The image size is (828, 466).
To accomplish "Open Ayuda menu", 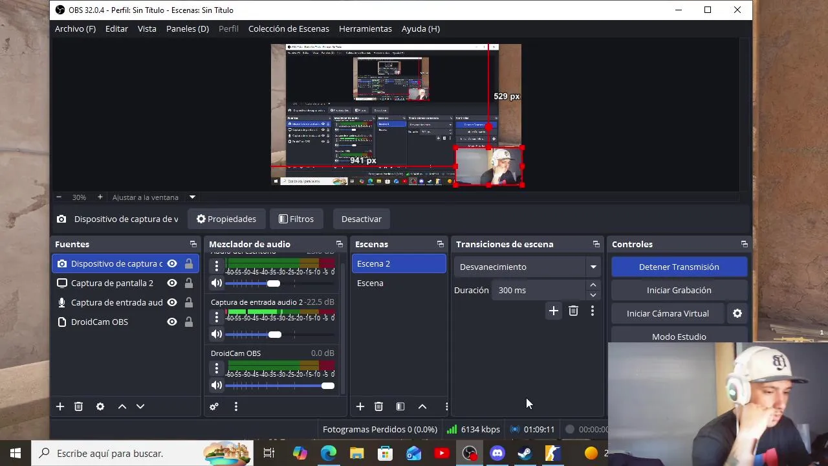I will [x=420, y=28].
